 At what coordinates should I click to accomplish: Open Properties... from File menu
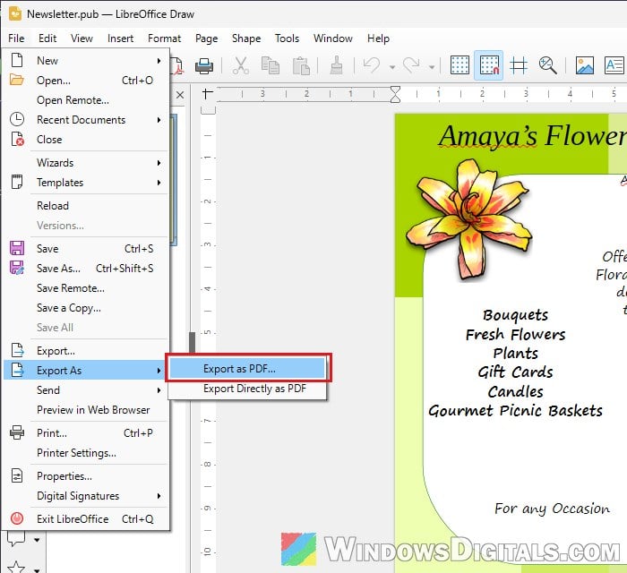coord(86,476)
